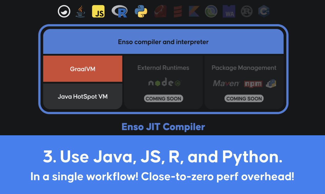
Task: Click the Enso circle logo icon
Action: 64,11
